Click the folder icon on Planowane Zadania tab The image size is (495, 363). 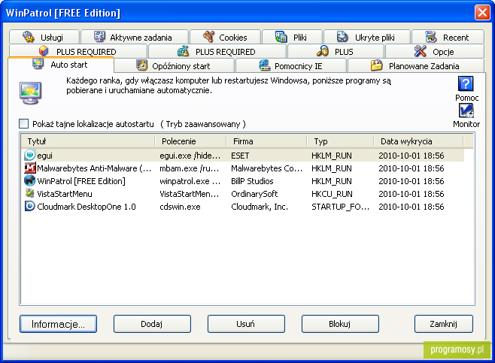pyautogui.click(x=377, y=65)
